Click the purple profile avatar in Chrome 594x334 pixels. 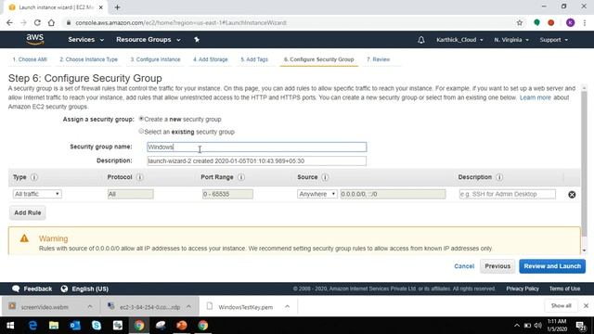point(570,22)
